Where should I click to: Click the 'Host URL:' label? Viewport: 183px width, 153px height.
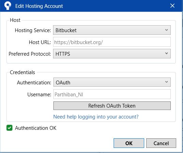pyautogui.click(x=40, y=42)
